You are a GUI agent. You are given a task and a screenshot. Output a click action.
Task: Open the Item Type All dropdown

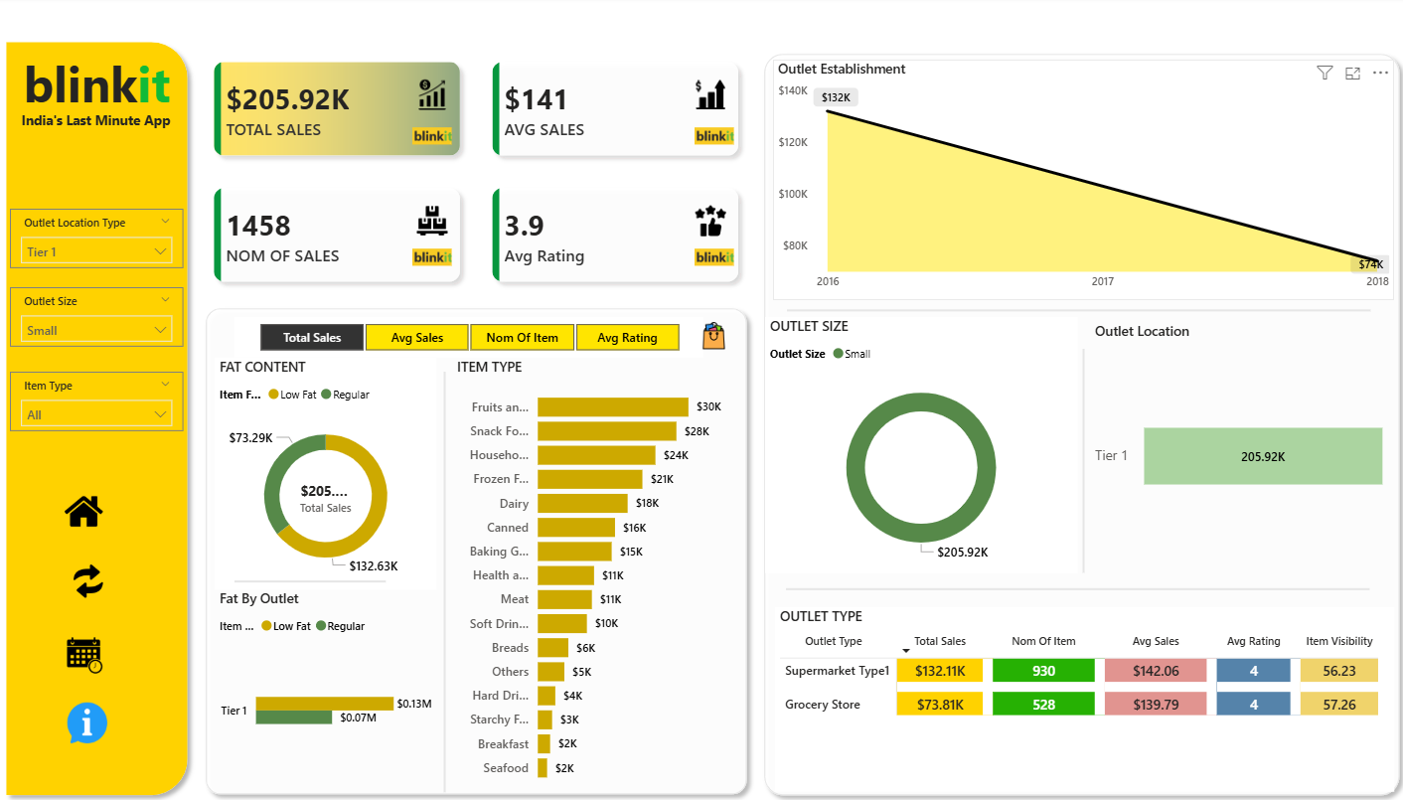[96, 414]
